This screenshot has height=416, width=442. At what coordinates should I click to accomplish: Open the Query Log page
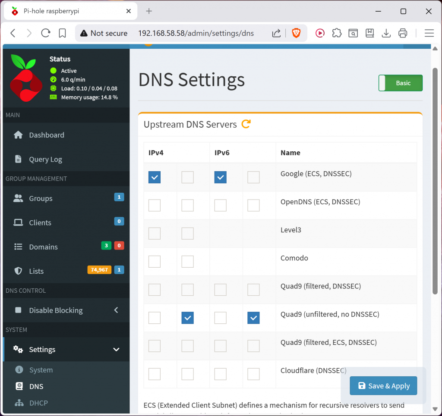point(45,159)
